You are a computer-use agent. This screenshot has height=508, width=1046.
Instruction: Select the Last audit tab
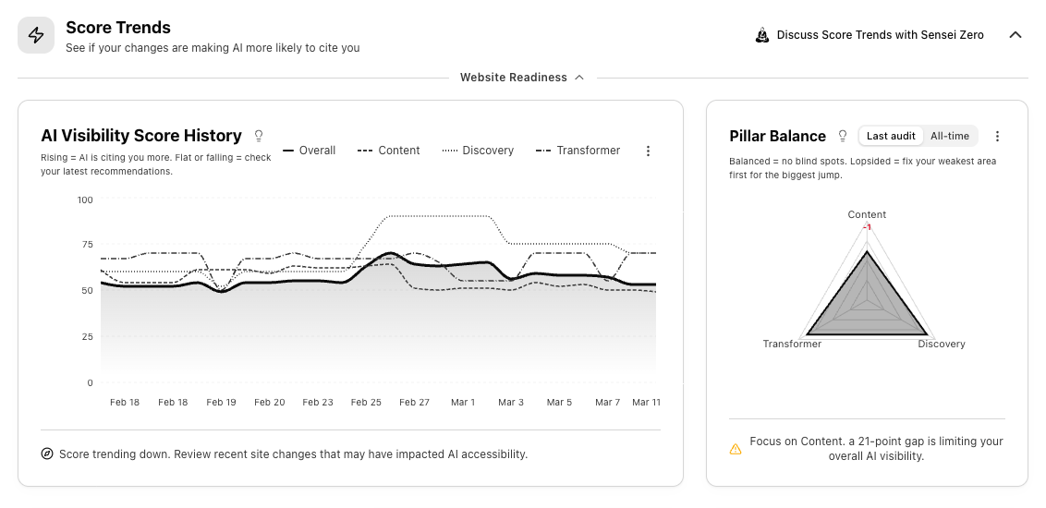coord(891,136)
